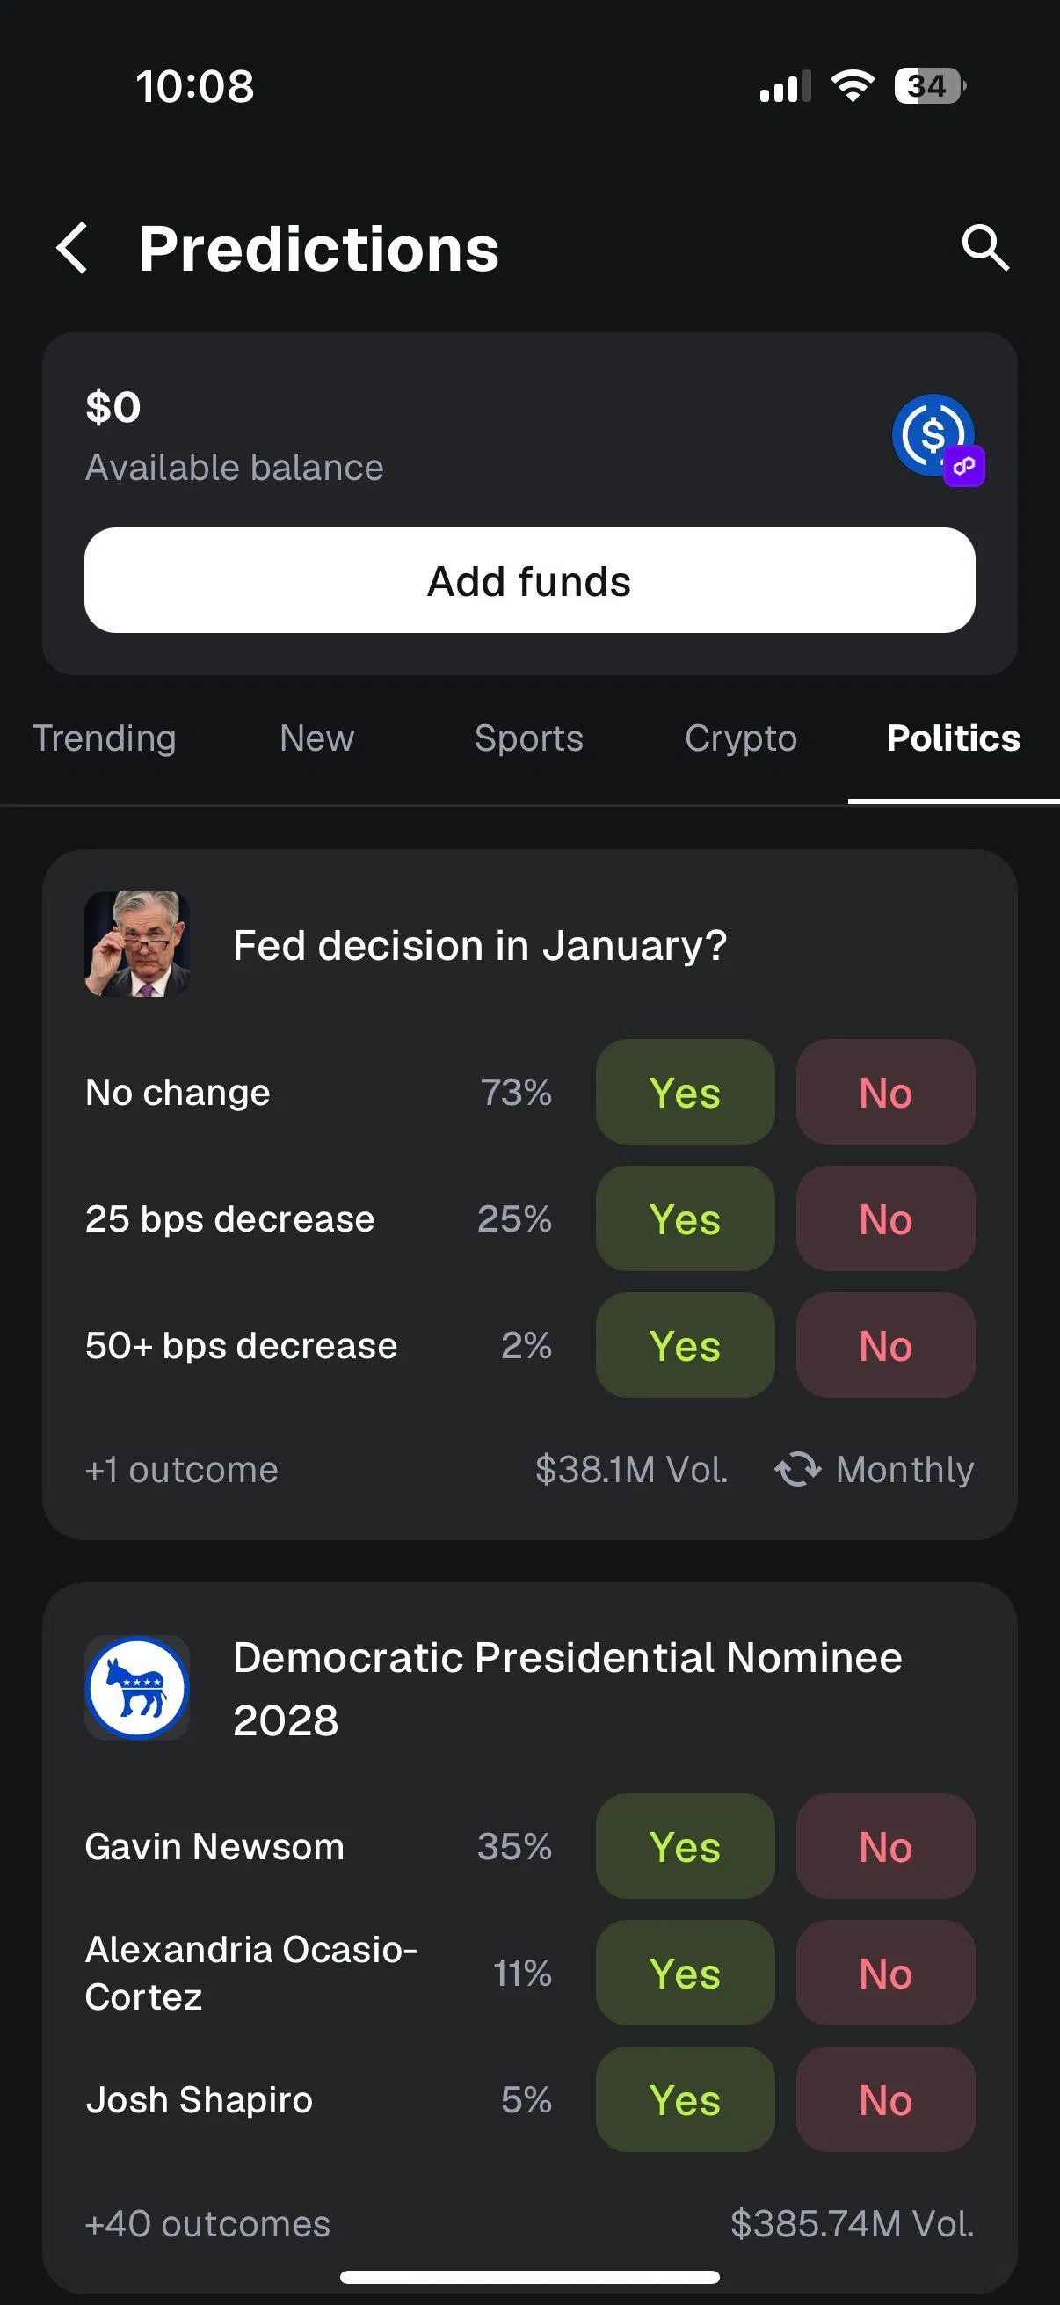Image resolution: width=1060 pixels, height=2305 pixels.
Task: Tap the Fed chair photo thumbnail
Action: (137, 944)
